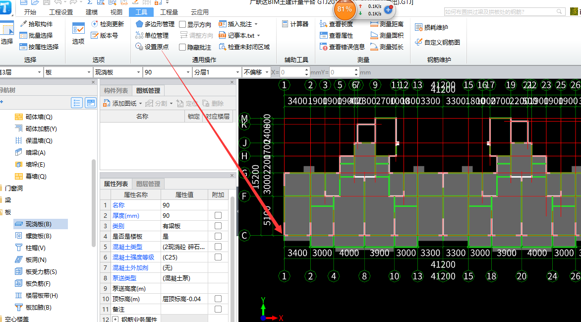The height and width of the screenshot is (322, 581).
Task: Open the 视图 ribbon tab
Action: pos(116,12)
